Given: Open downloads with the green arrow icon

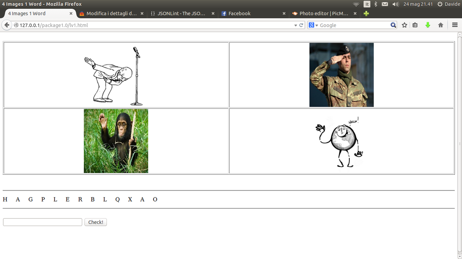Looking at the screenshot, I should point(427,25).
